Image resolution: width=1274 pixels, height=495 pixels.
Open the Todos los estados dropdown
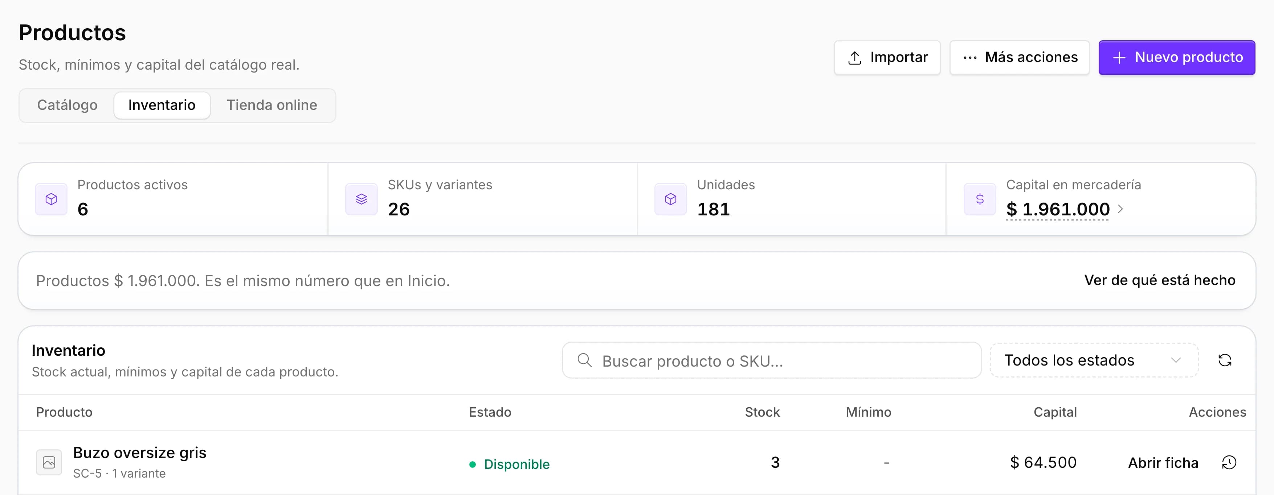click(1094, 360)
